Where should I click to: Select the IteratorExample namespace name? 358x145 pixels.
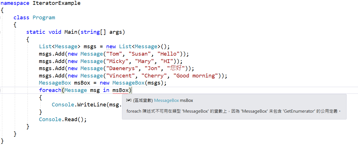(x=57, y=3)
